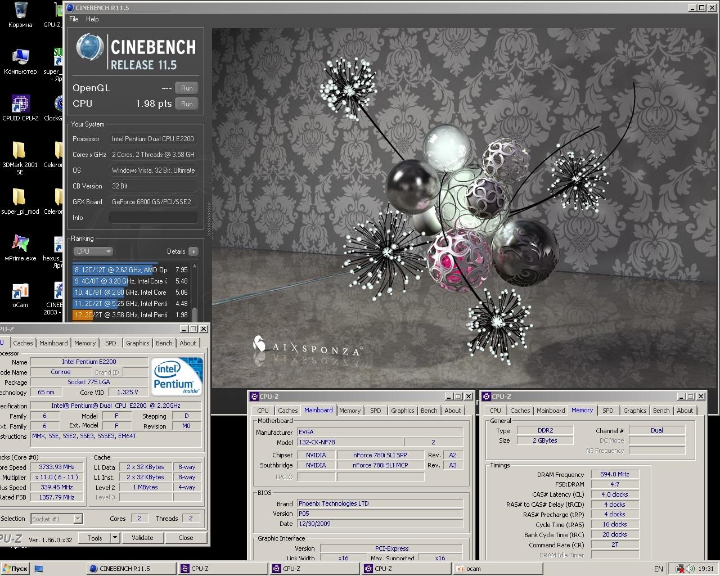The width and height of the screenshot is (720, 576).
Task: Click the Processor name field in Cinebench
Action: coord(153,139)
